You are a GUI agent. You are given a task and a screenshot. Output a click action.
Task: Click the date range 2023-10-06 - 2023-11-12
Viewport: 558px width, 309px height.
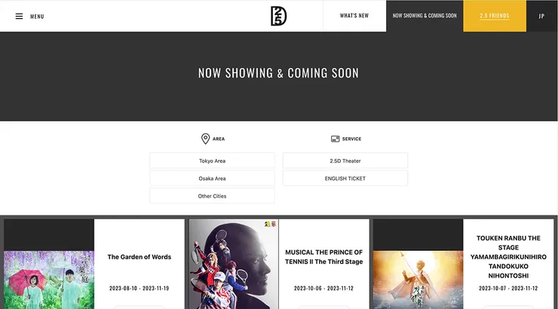coord(323,289)
